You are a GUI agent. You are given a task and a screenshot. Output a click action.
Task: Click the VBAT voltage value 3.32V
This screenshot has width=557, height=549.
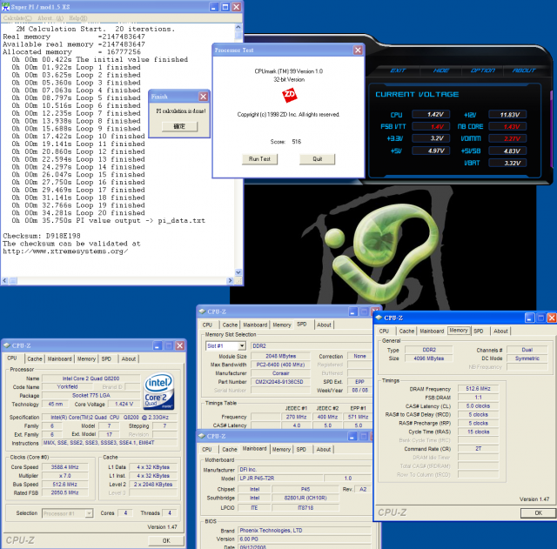tap(507, 163)
